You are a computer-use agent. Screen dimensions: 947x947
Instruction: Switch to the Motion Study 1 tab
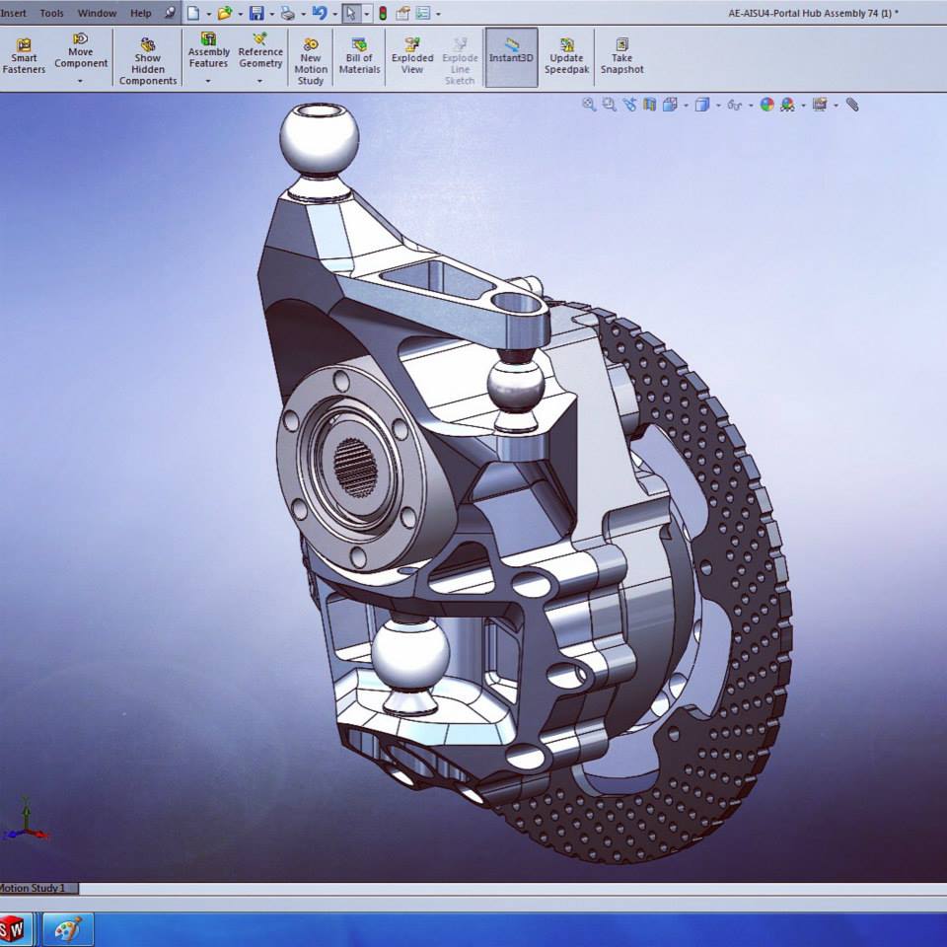[x=34, y=888]
